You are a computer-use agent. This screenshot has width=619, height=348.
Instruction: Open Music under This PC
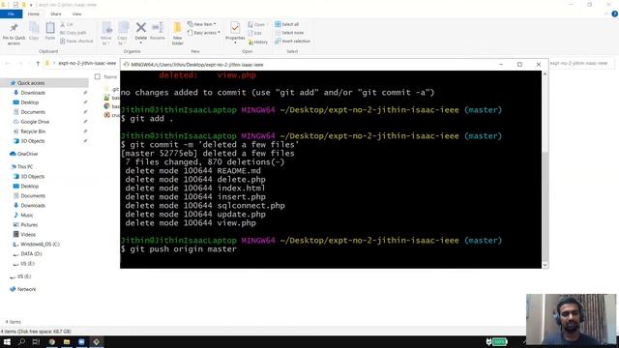tap(26, 216)
